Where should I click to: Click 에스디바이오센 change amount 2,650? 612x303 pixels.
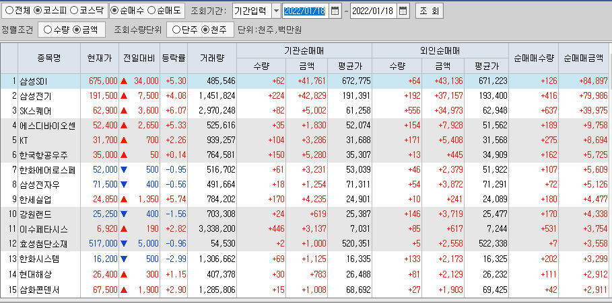[149, 126]
